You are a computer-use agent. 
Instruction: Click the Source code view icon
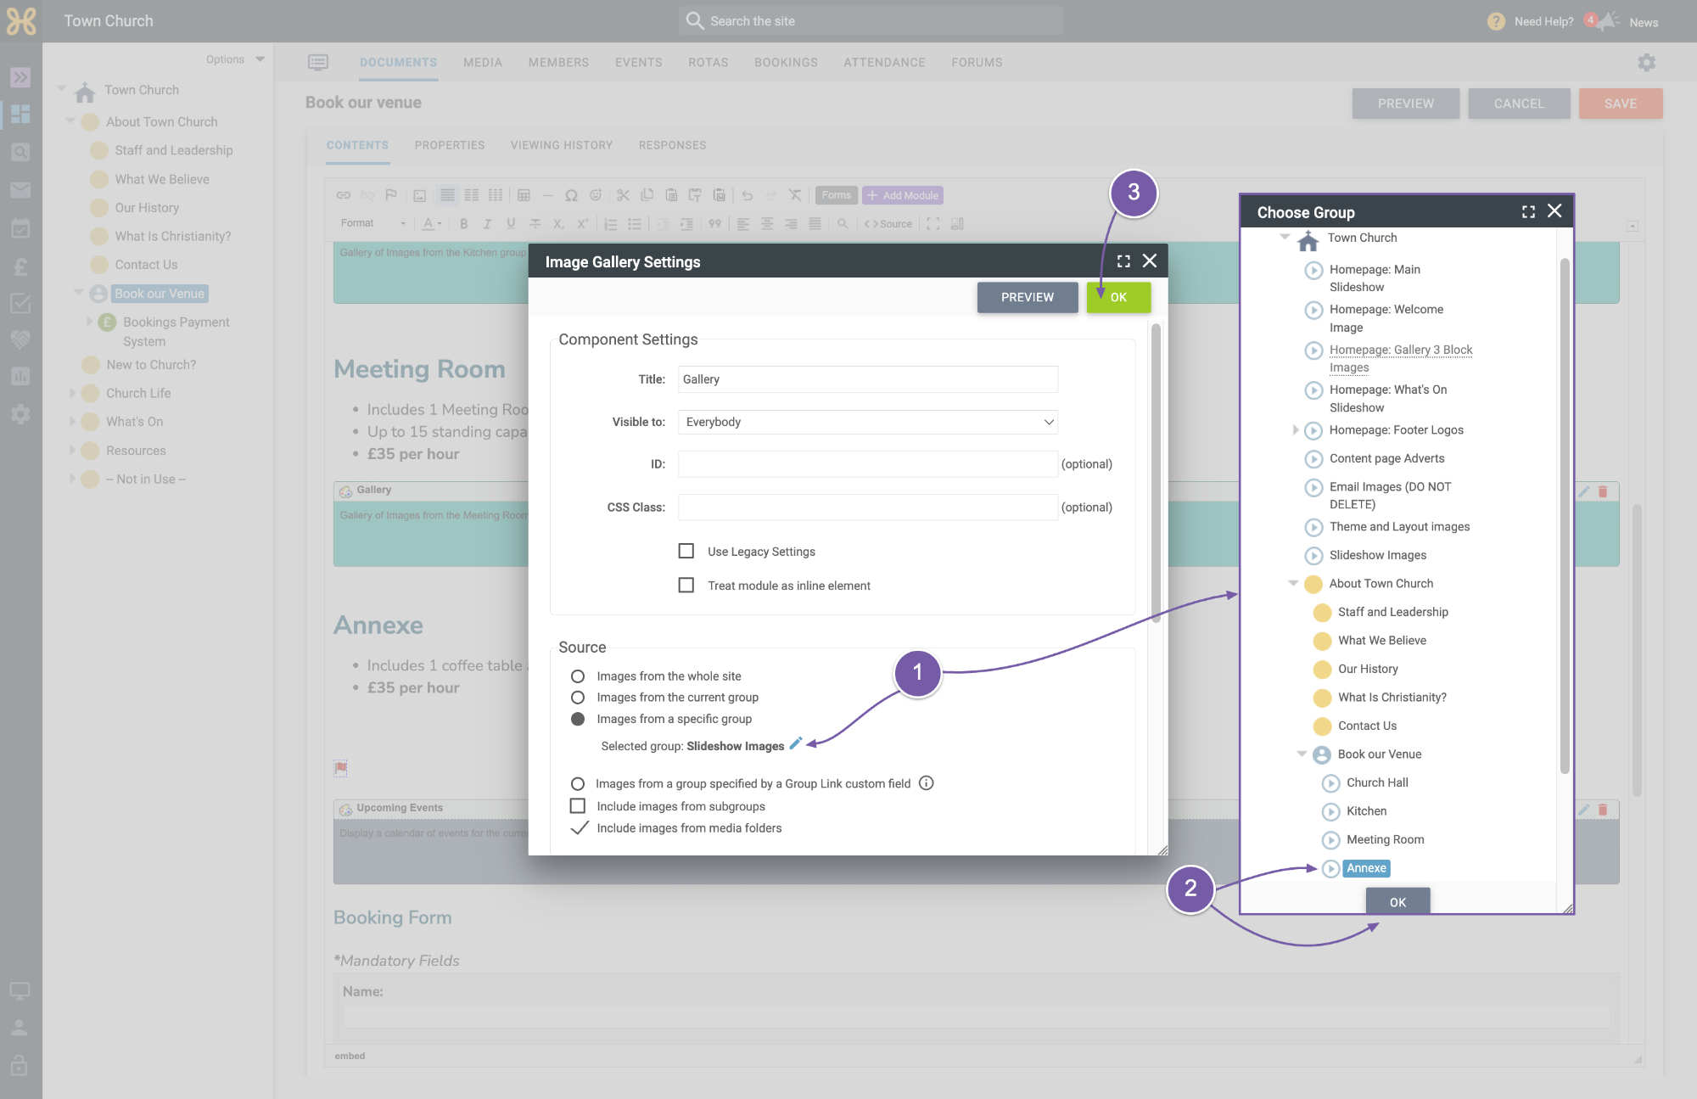click(888, 224)
